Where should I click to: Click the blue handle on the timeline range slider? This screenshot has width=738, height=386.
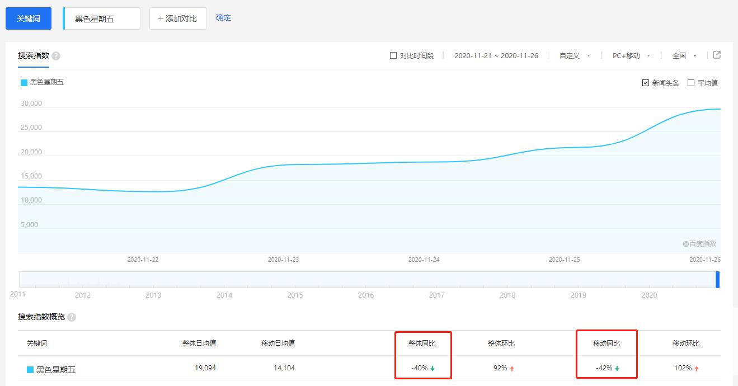pyautogui.click(x=717, y=280)
